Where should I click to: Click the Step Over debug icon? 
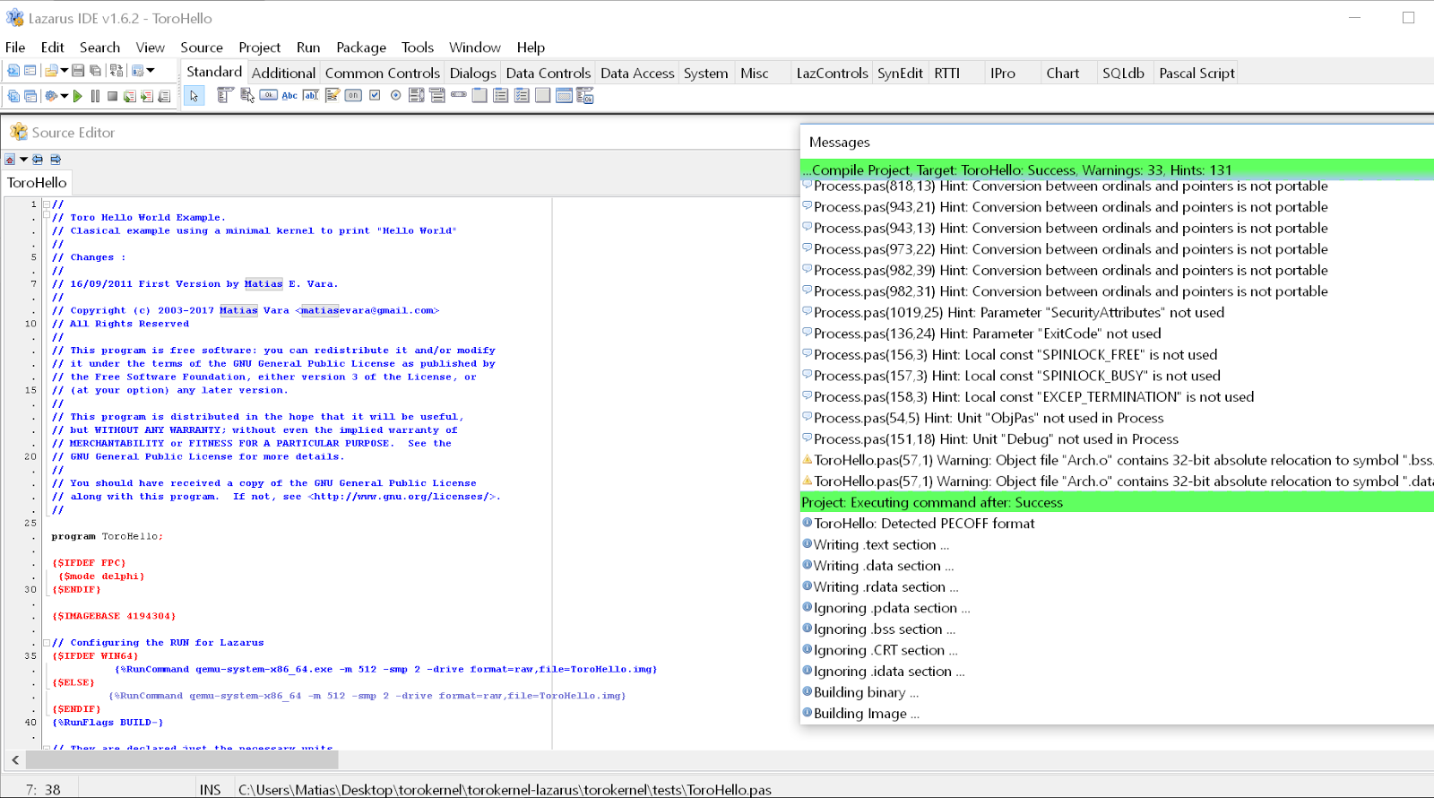(147, 96)
